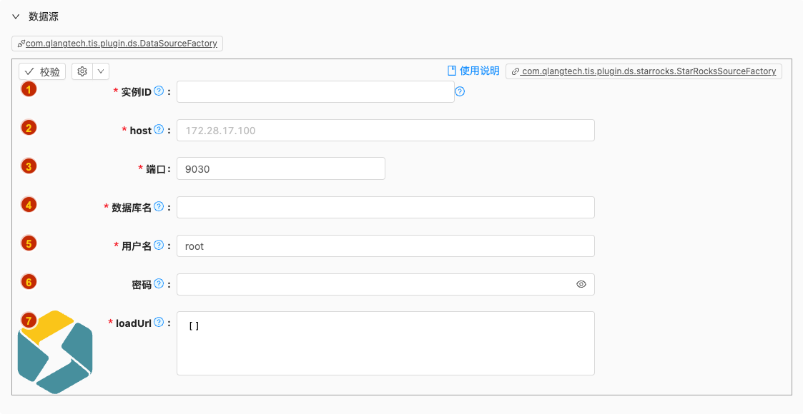Open the StarRocksSourceFactory plugin link
803x414 pixels.
tap(644, 71)
